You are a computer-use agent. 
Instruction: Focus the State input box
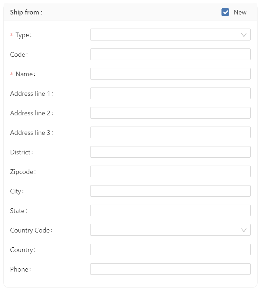[170, 210]
